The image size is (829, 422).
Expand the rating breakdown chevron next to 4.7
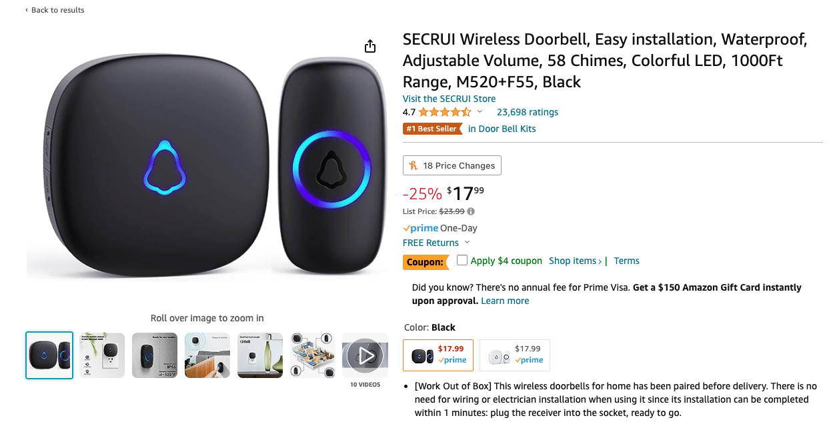tap(480, 111)
